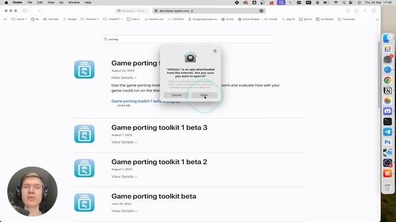Switch to the GitHub Releases tab

[132, 11]
